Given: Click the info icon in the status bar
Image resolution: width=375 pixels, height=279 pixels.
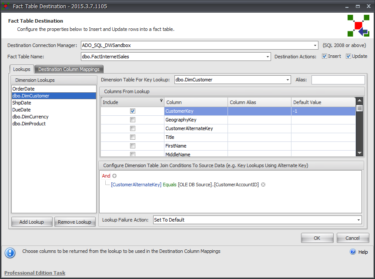Looking at the screenshot, I should click(x=10, y=253).
